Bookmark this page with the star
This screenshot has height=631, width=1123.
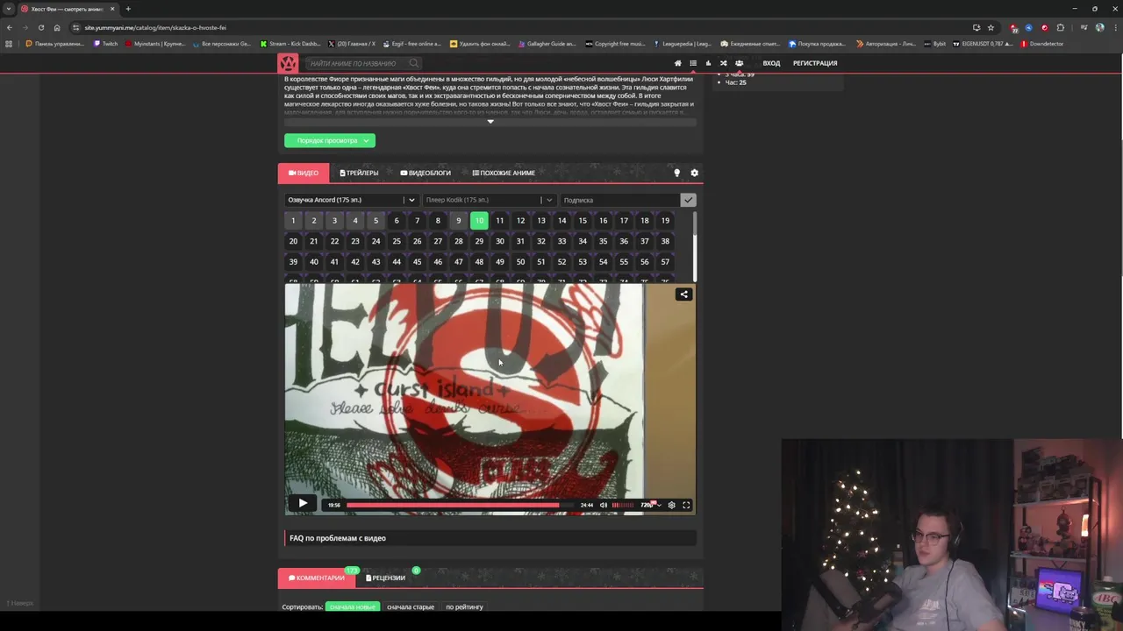[x=991, y=27]
